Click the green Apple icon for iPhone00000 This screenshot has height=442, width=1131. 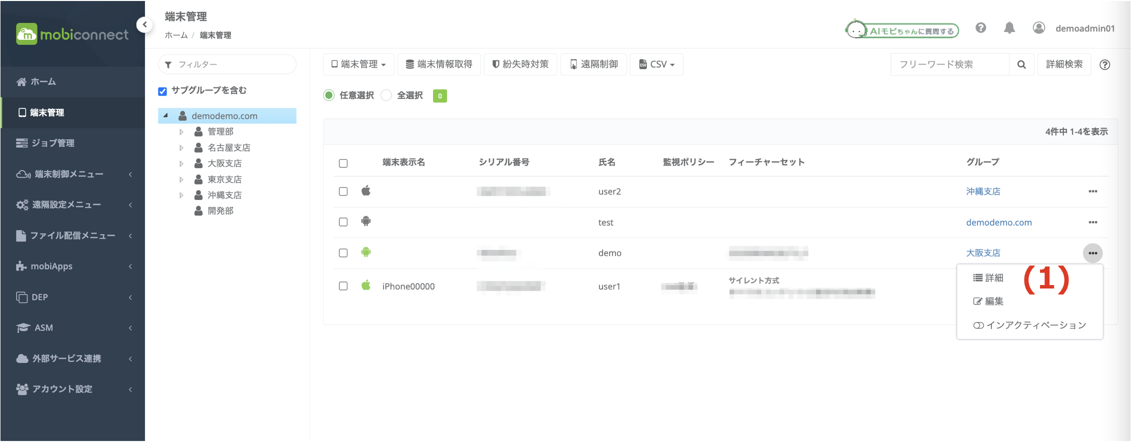point(366,285)
